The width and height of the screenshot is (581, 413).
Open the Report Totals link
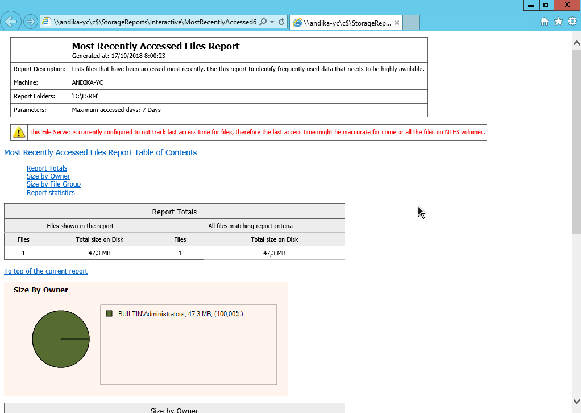tap(47, 168)
